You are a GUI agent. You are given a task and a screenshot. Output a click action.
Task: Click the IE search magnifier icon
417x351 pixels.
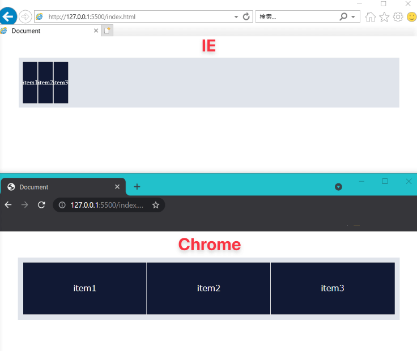coord(343,16)
